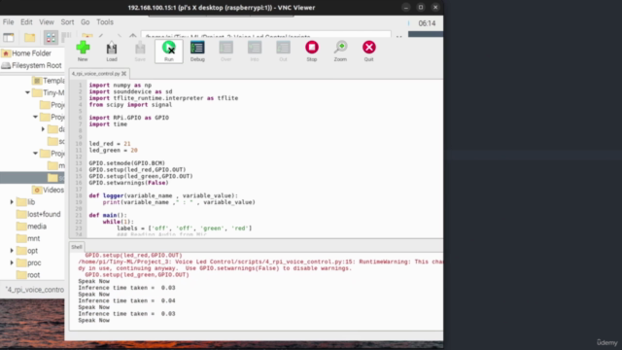622x350 pixels.
Task: Open the Go menu in file manager
Action: tap(85, 22)
